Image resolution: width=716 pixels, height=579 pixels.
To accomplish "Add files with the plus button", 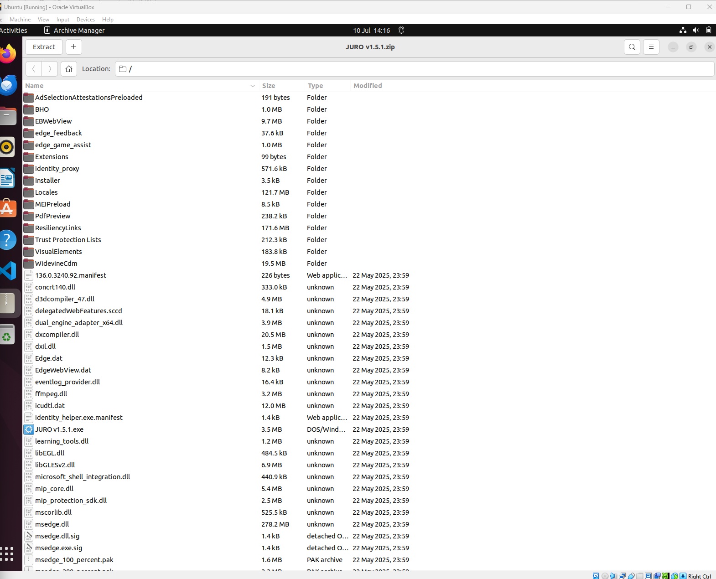I will pyautogui.click(x=74, y=47).
